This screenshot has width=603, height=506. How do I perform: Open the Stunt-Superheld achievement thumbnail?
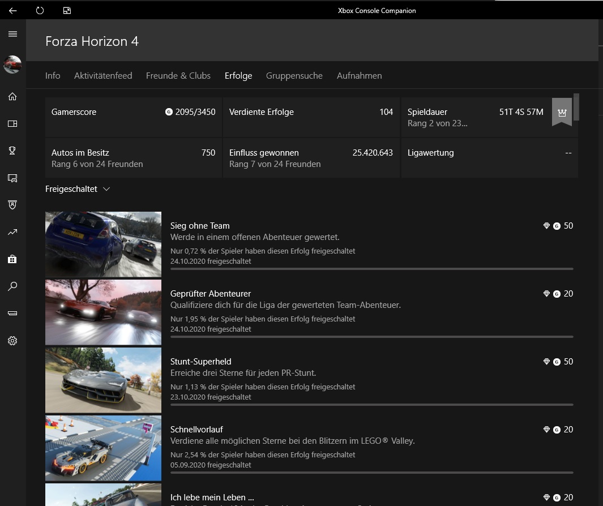click(x=103, y=380)
